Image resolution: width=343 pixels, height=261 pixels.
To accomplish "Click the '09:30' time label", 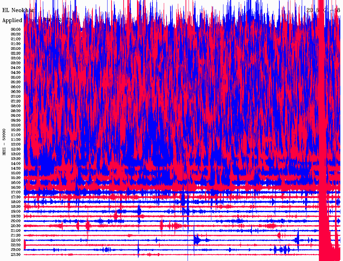I will (16, 120).
